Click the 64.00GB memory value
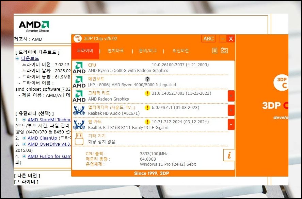The height and width of the screenshot is (199, 302). coord(148,159)
